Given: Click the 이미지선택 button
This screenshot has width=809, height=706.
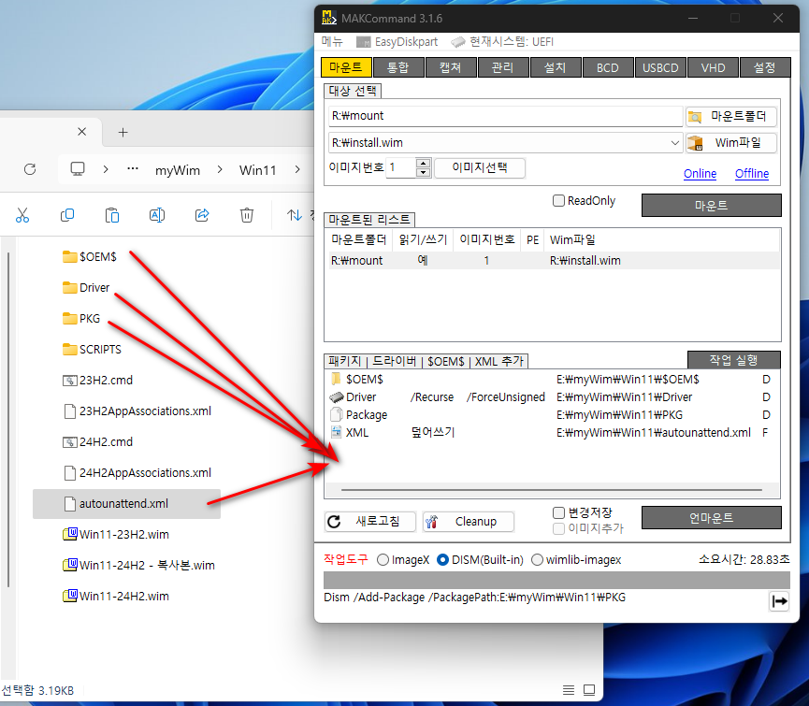Looking at the screenshot, I should 480,167.
